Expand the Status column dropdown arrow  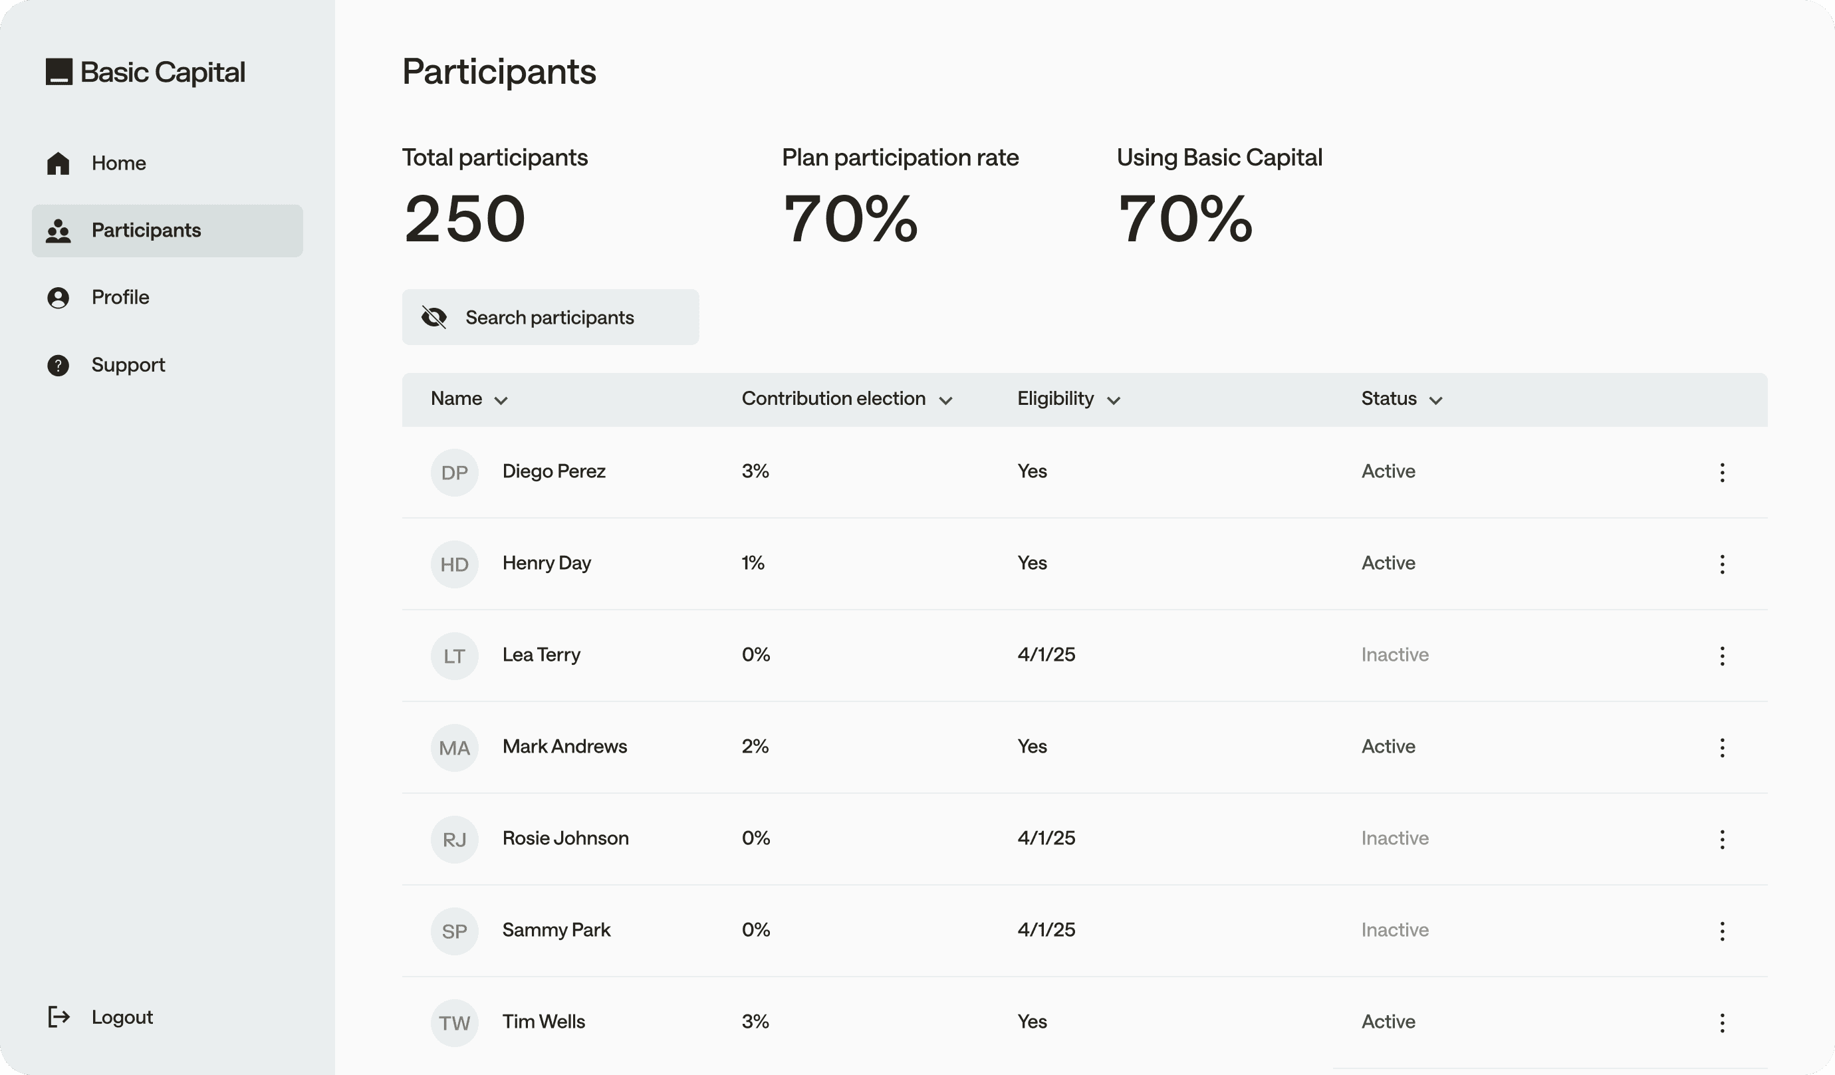point(1435,401)
